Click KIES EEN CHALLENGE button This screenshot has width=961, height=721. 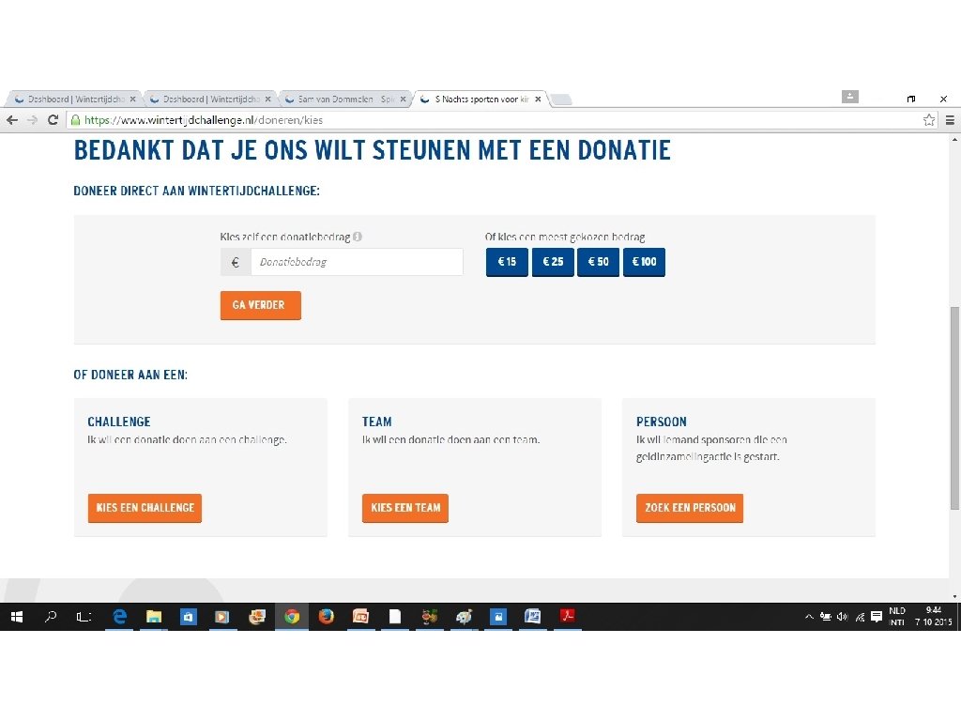click(x=145, y=508)
